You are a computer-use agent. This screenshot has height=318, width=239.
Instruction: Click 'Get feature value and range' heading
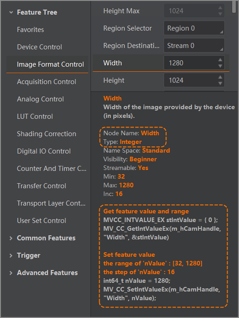[146, 212]
